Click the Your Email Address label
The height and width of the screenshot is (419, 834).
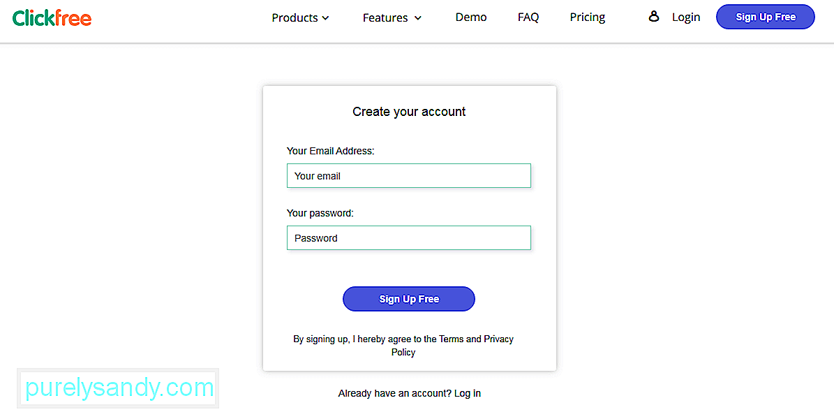tap(330, 152)
